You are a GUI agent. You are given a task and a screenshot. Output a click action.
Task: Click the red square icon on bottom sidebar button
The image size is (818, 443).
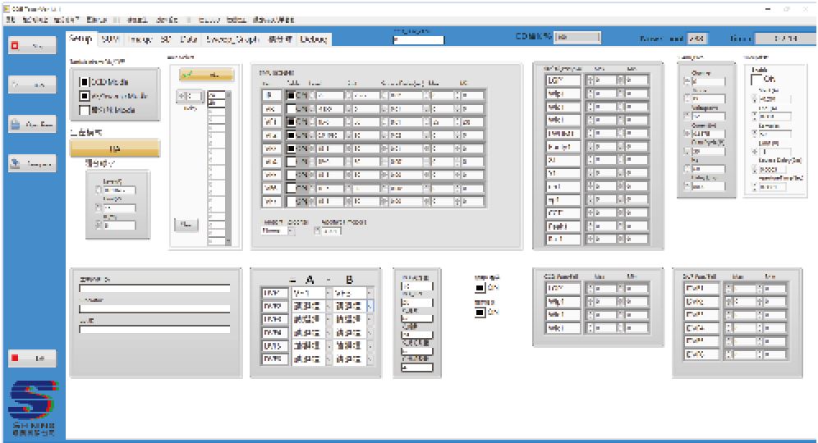(x=15, y=358)
